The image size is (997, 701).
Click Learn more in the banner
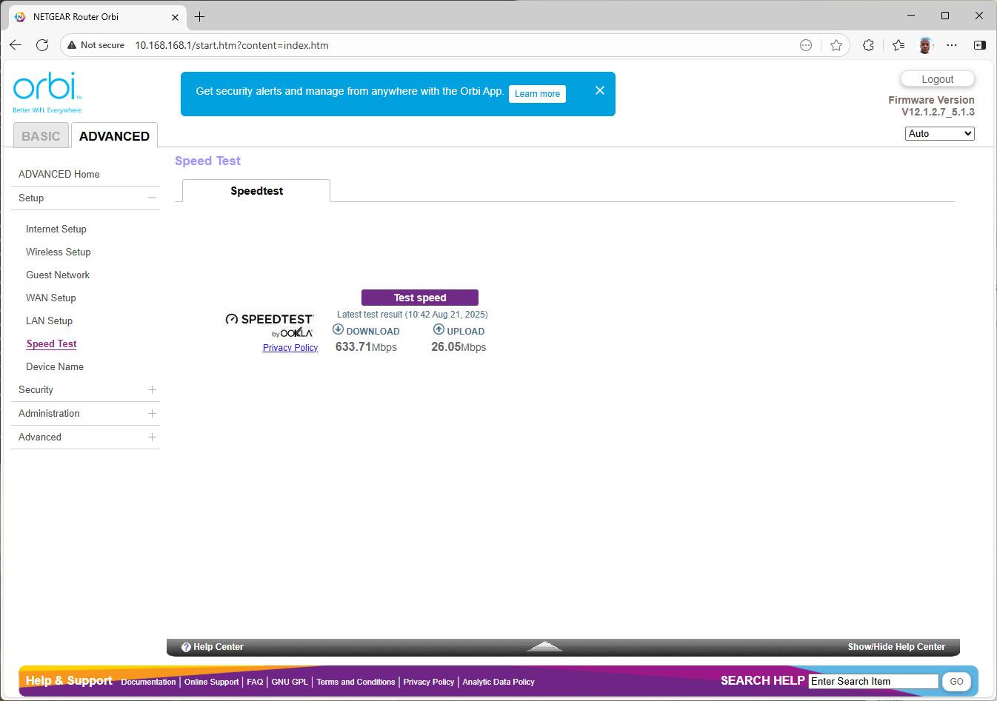[x=537, y=94]
